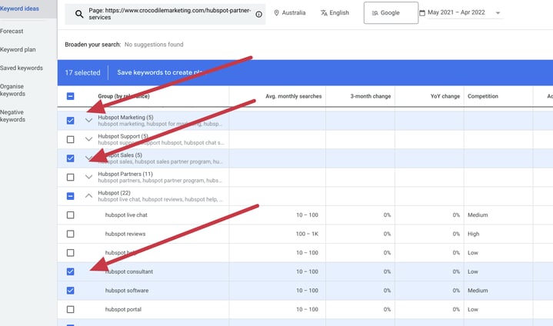The width and height of the screenshot is (553, 326).
Task: Sort by Avg. monthly searches column
Action: pos(294,96)
